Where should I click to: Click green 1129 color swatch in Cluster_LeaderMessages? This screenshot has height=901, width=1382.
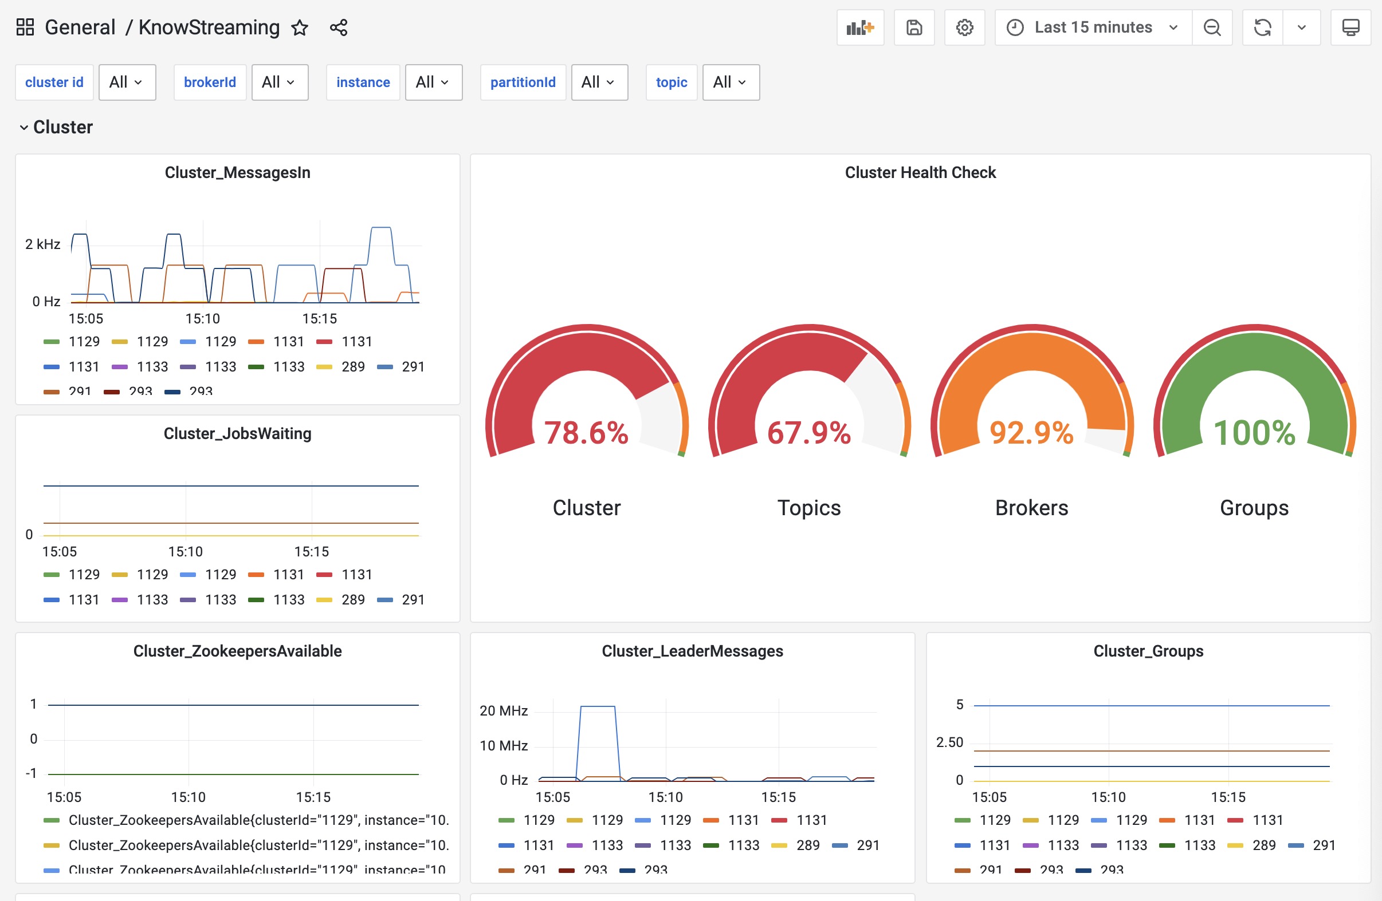507,820
